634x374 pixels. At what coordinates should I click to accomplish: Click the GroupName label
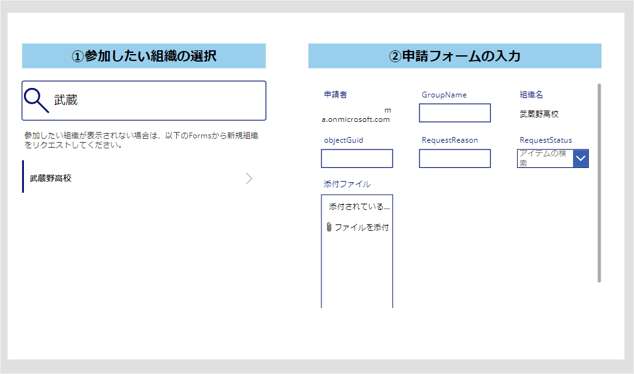pos(444,95)
